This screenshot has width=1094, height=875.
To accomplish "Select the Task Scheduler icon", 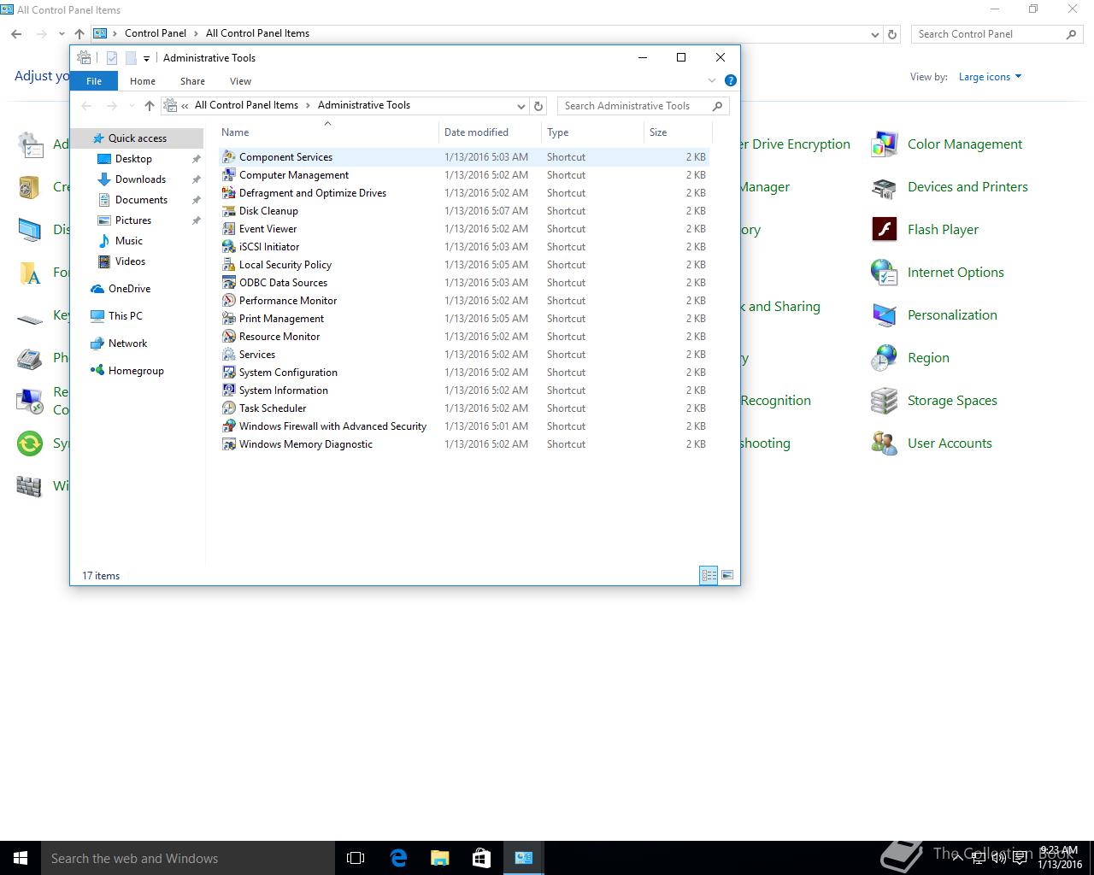I will click(x=228, y=408).
